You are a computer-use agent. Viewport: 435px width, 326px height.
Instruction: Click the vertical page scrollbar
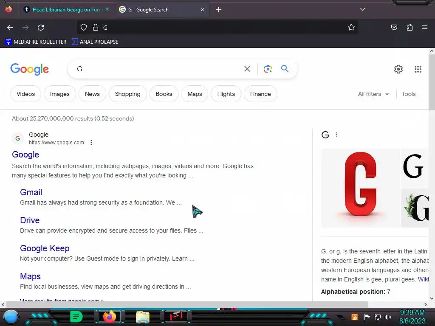click(432, 82)
